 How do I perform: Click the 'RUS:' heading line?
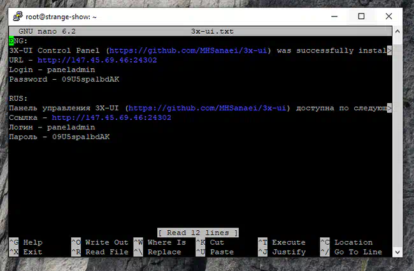[x=18, y=98]
